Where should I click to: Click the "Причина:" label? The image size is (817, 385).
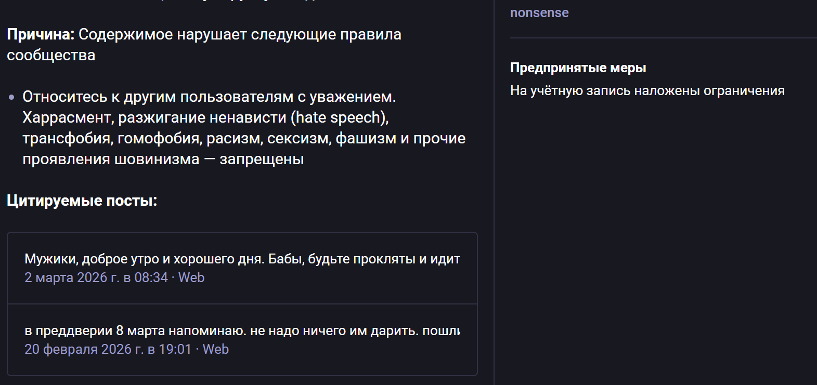[x=41, y=35]
